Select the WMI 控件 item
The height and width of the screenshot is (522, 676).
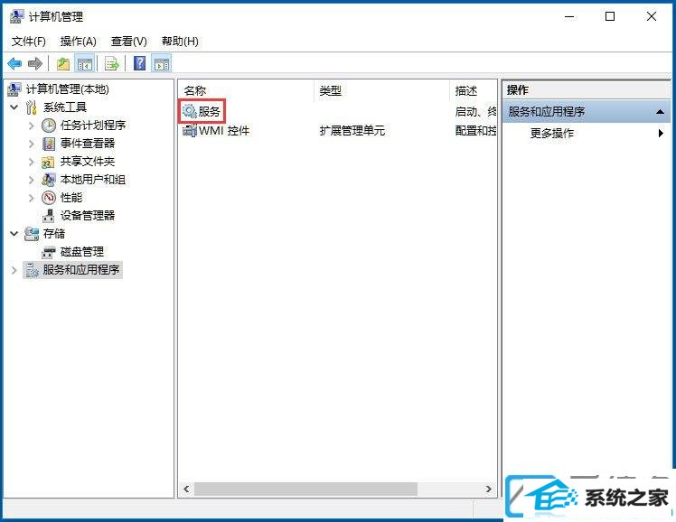(x=216, y=130)
